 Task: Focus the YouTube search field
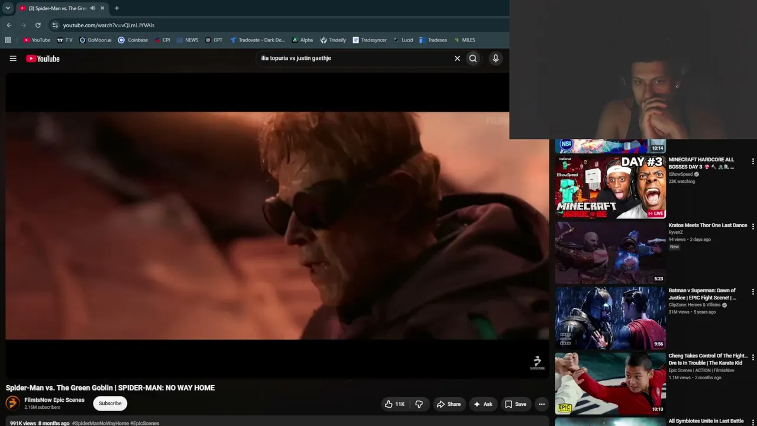[x=354, y=59]
